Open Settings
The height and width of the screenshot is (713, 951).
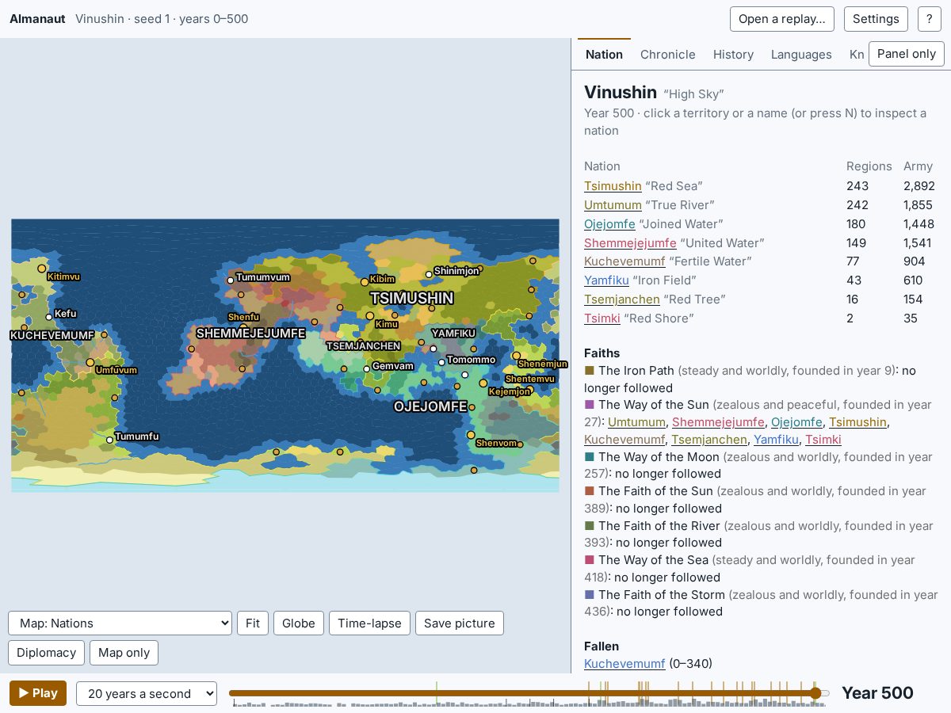[x=876, y=19]
